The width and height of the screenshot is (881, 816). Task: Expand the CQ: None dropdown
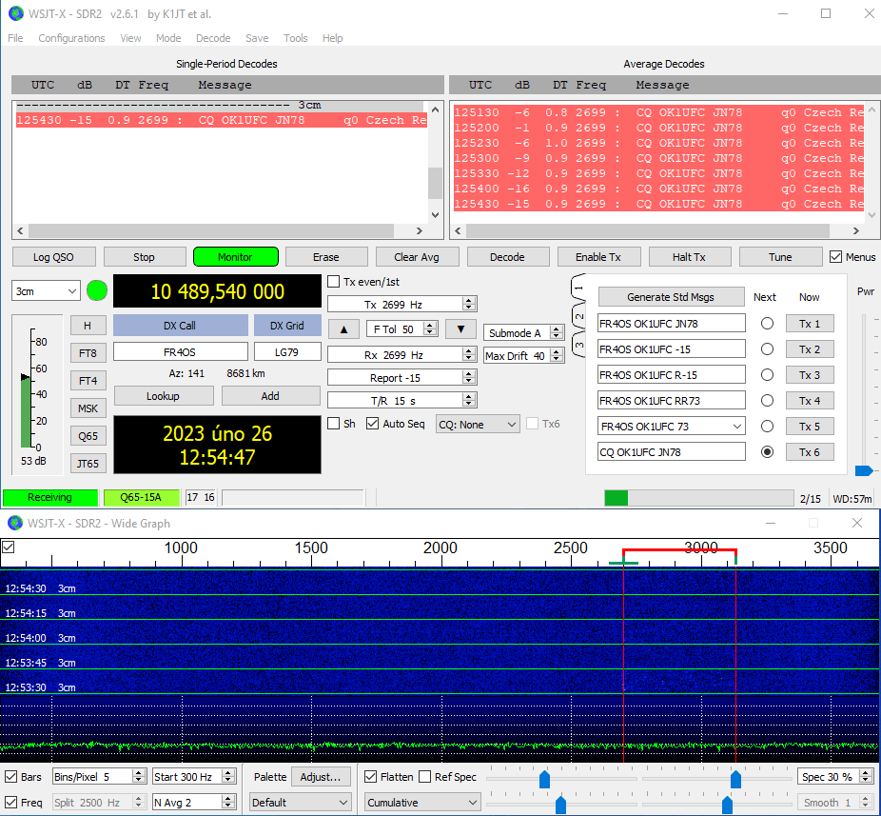coord(478,425)
